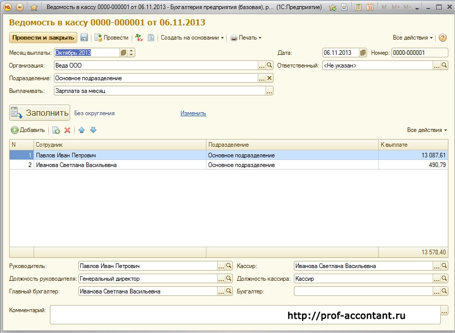Select the row Иванова Светлана Васильевна
Viewport: 455px width, 333px height.
229,165
